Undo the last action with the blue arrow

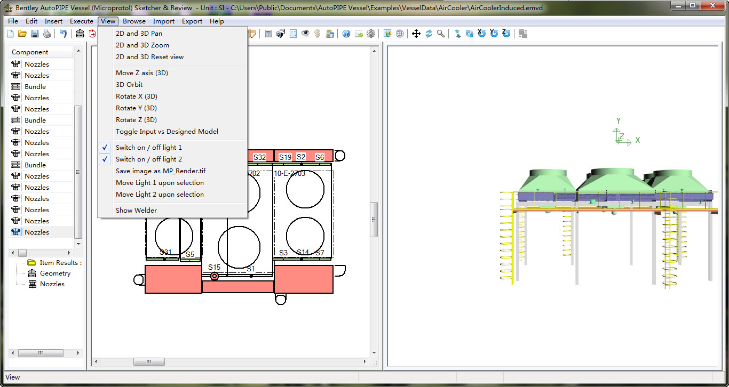tap(64, 34)
